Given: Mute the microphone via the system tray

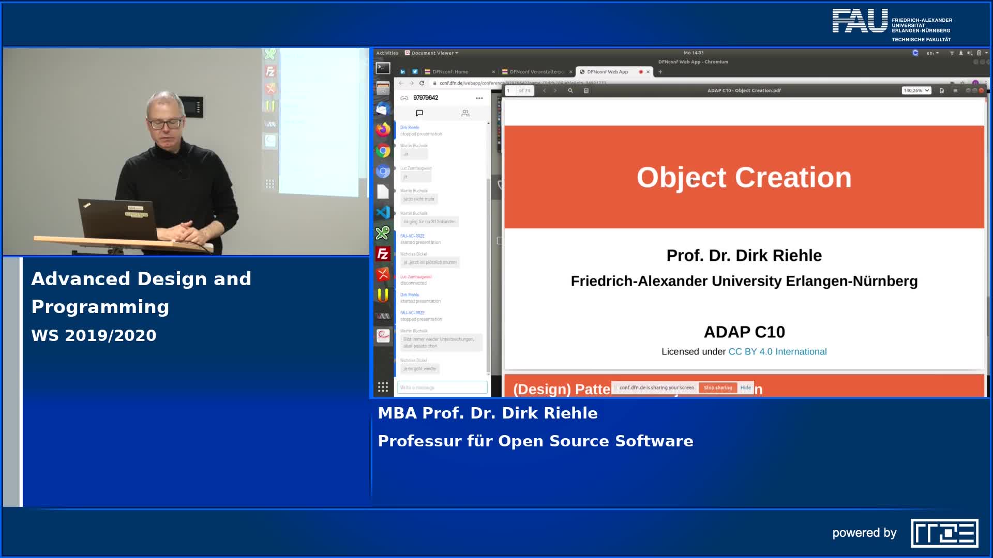Looking at the screenshot, I should coord(961,53).
